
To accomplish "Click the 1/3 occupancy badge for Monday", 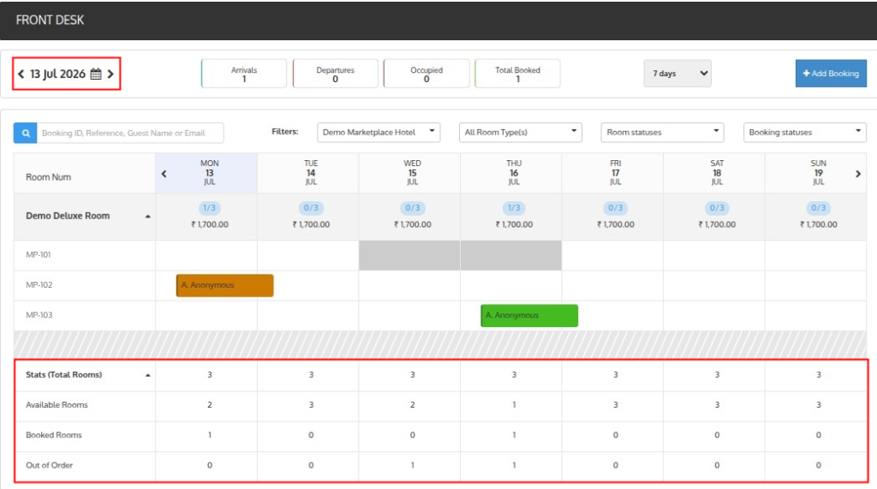I will point(209,208).
